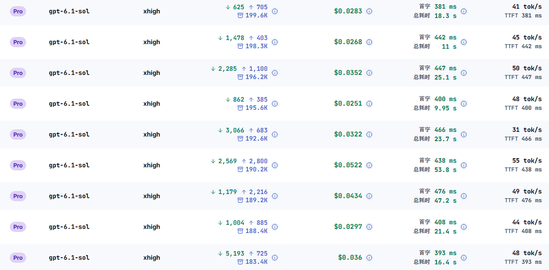The image size is (549, 270).
Task: Open the token info icon beside 190.2K
Action: pyautogui.click(x=275, y=165)
